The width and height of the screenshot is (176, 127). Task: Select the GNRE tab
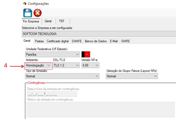pyautogui.click(x=126, y=41)
